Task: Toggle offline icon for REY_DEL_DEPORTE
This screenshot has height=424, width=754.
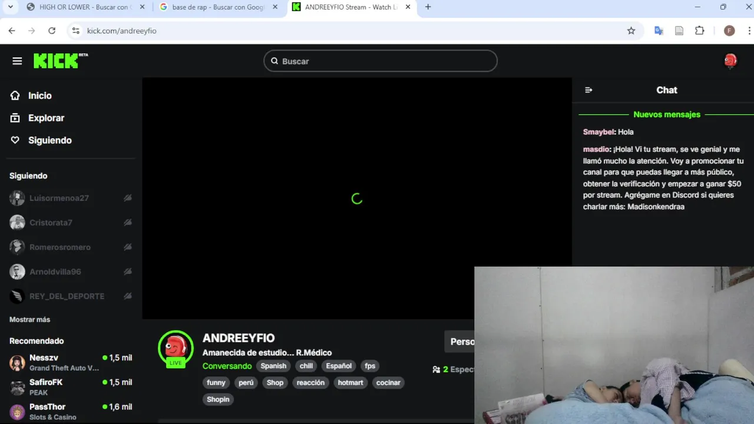Action: click(127, 296)
